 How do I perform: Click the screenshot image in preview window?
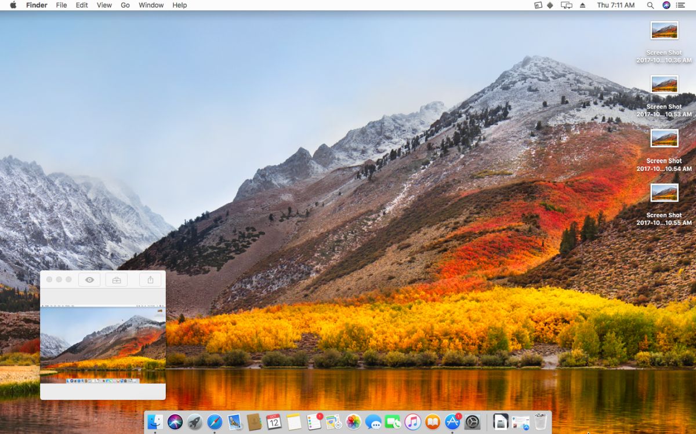coord(103,345)
